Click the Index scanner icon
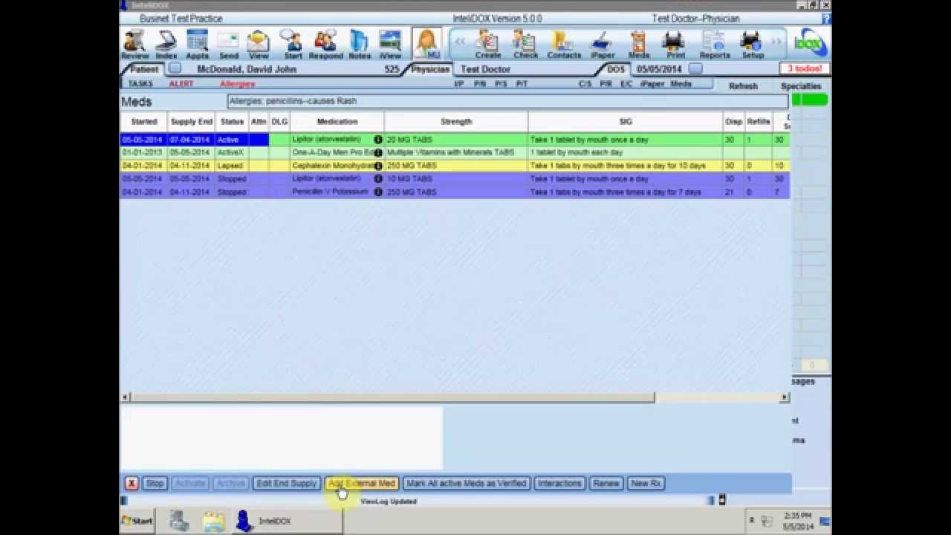 click(166, 44)
